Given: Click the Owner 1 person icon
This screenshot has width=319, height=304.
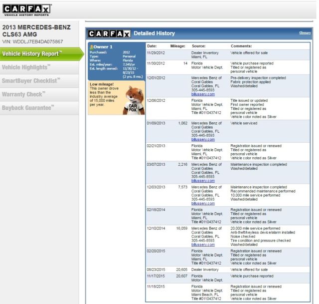Looking at the screenshot, I should (91, 47).
